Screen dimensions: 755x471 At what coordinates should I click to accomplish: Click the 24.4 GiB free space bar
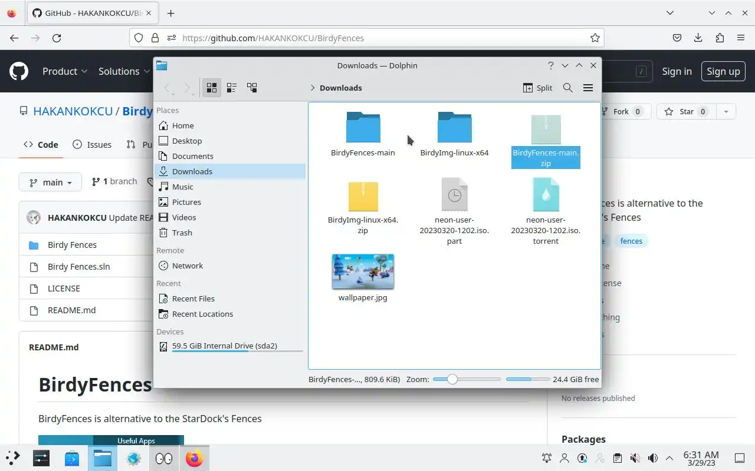(527, 379)
